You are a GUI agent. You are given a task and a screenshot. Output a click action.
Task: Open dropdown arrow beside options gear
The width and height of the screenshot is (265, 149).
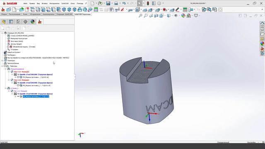pos(163,3)
